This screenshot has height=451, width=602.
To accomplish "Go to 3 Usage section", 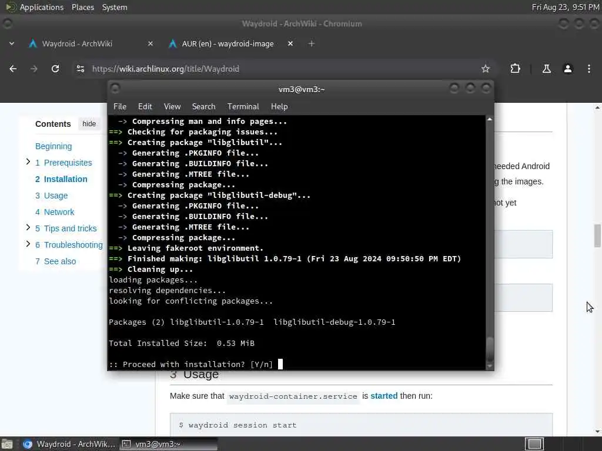I will pyautogui.click(x=52, y=196).
